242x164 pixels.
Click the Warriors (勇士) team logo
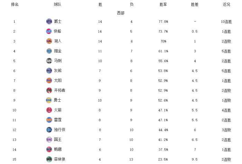[x=49, y=100]
